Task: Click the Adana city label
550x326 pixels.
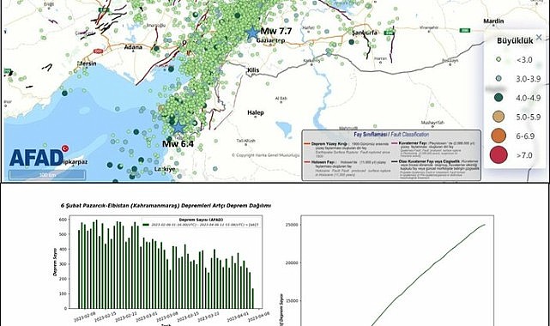Action: pyautogui.click(x=133, y=47)
